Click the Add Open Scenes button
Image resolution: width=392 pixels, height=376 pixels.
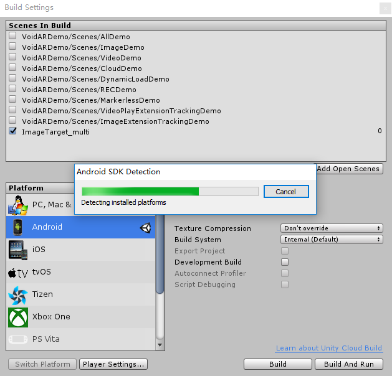350,169
